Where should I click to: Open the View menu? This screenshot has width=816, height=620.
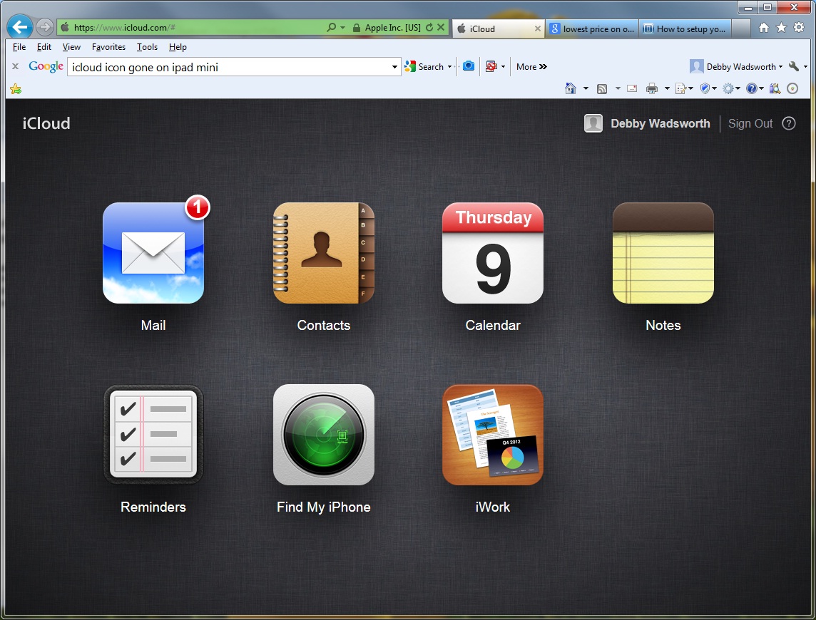(71, 47)
